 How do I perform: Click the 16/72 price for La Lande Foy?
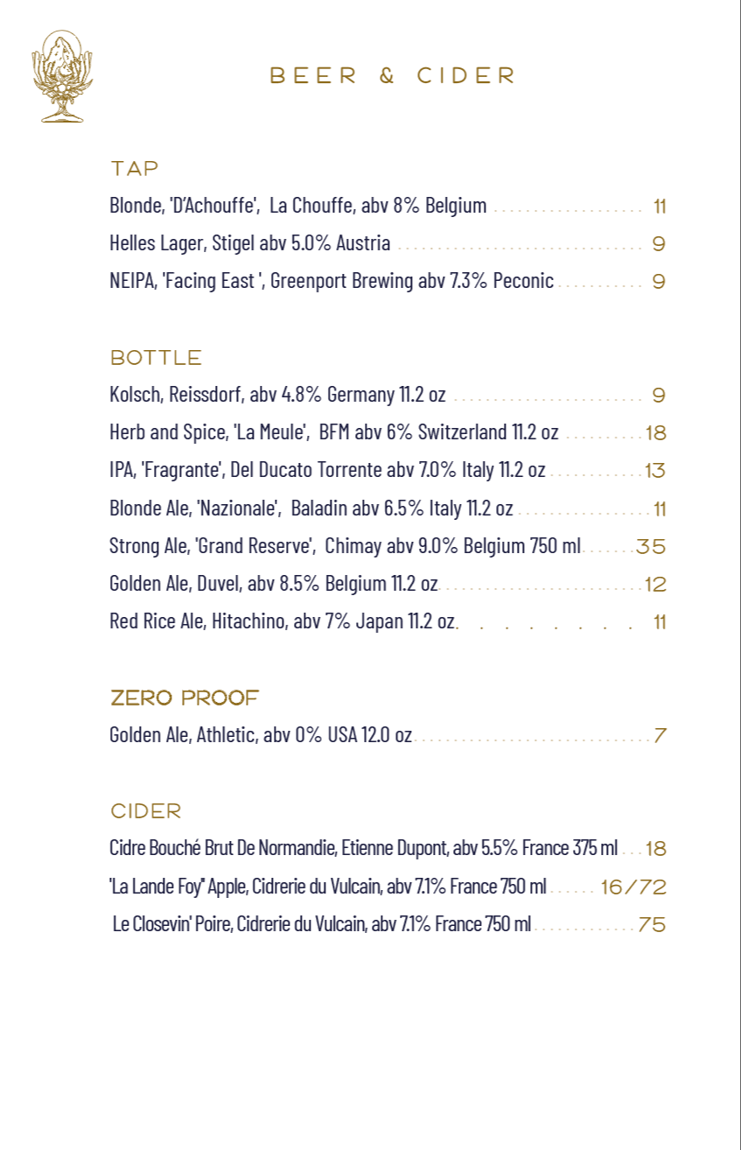634,887
